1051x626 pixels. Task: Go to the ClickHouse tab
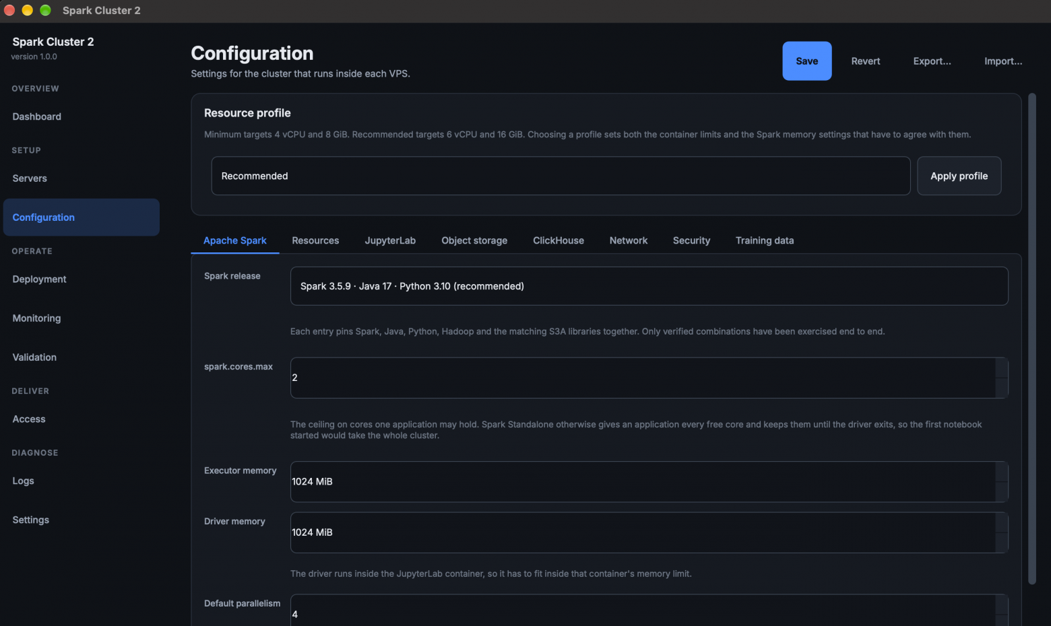(x=559, y=241)
